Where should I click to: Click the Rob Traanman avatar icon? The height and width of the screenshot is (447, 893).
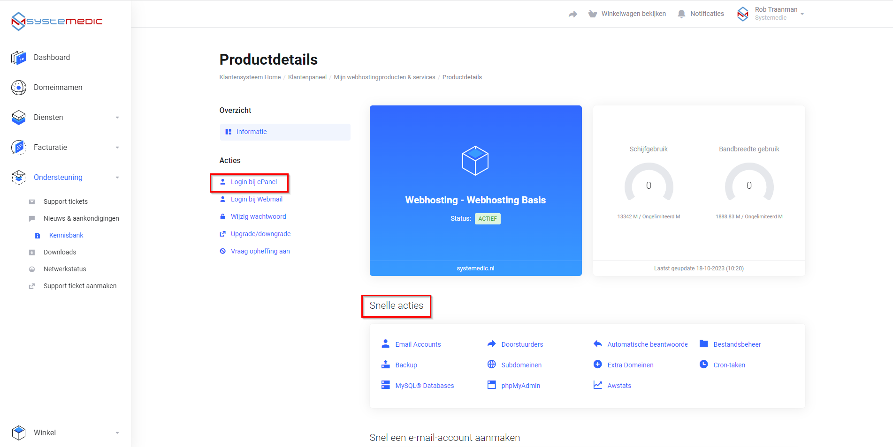click(x=743, y=14)
